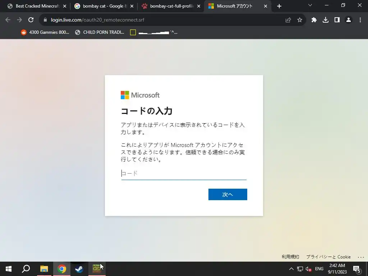Screen dimensions: 368x276
Task: Click the address bar URL text
Action: [98, 20]
